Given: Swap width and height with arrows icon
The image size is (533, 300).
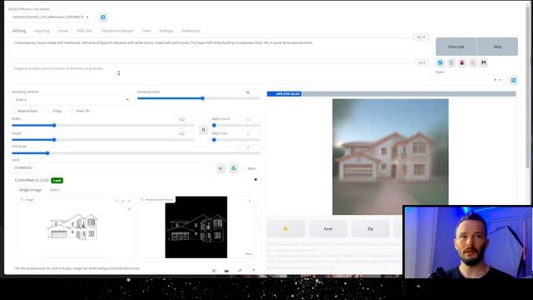Looking at the screenshot, I should pyautogui.click(x=203, y=130).
